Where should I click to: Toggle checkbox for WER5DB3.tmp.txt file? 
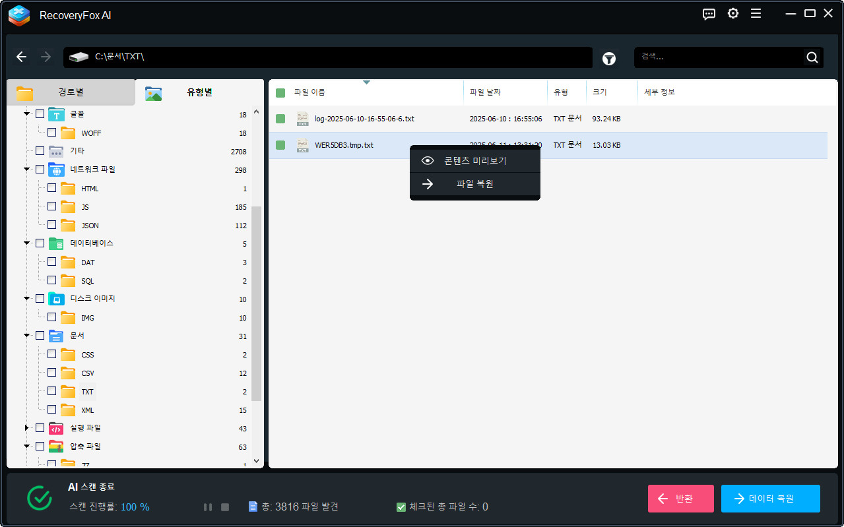[x=280, y=145]
